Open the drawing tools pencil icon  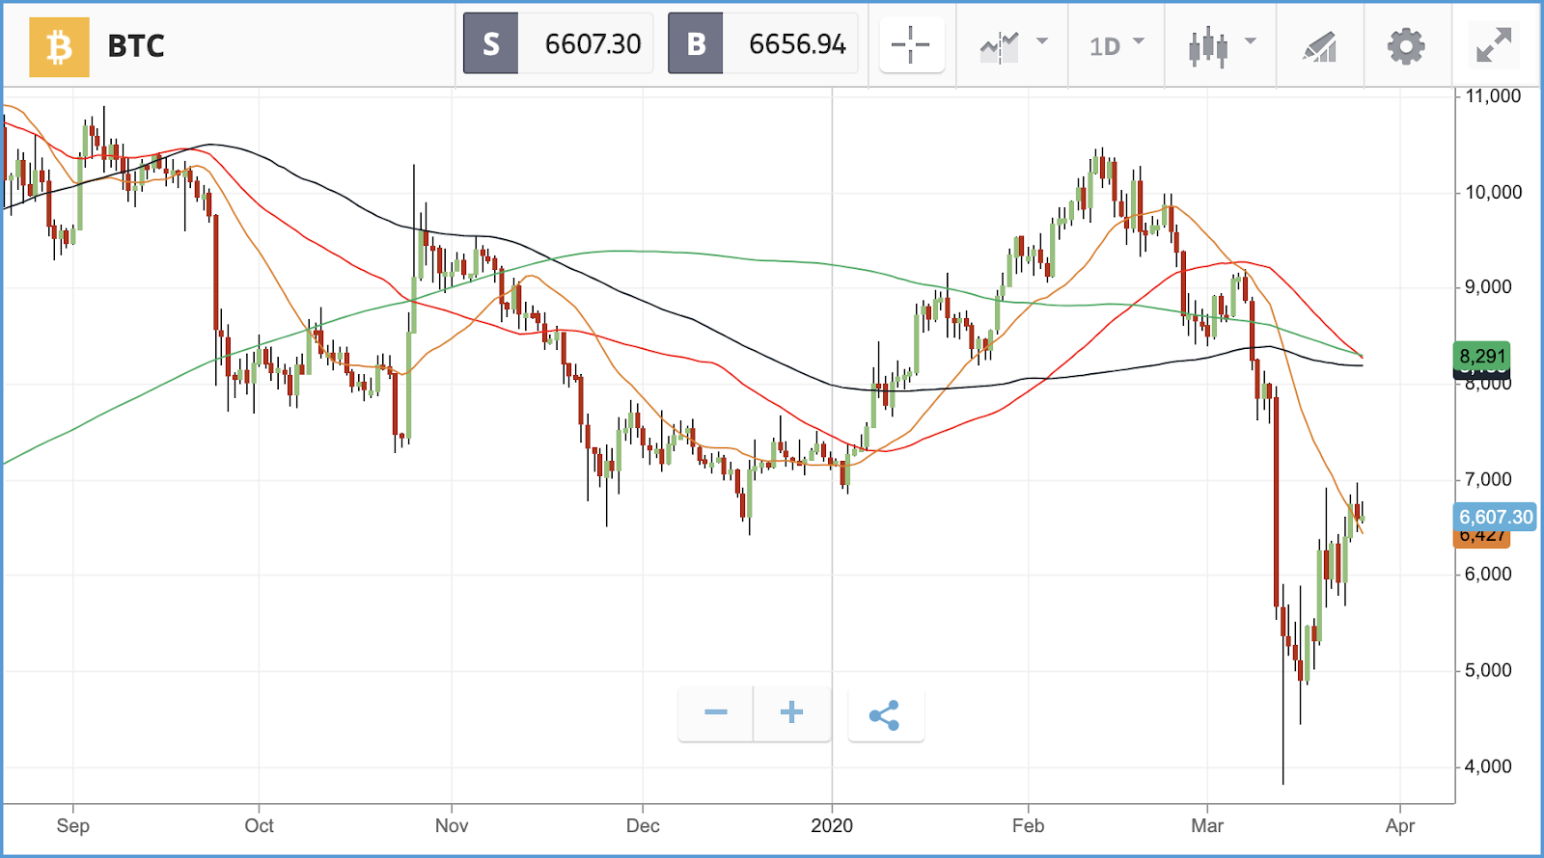1319,46
